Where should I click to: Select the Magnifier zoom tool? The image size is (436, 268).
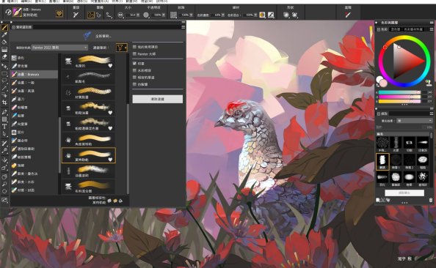(x=4, y=185)
